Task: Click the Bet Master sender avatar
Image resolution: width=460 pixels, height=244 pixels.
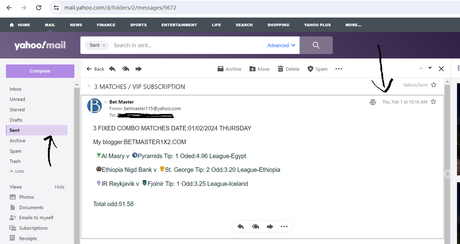Action: pos(95,105)
